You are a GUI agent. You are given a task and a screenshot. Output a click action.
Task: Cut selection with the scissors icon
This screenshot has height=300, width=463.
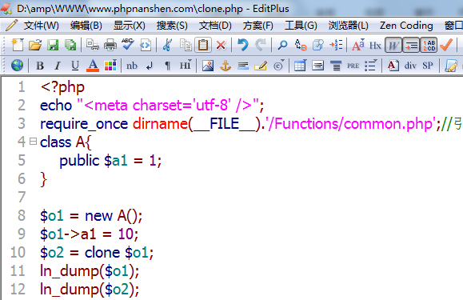point(167,45)
